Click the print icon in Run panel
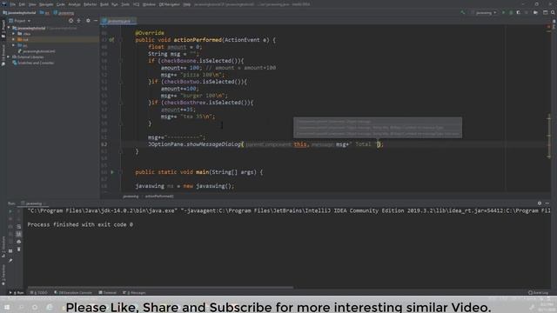557x313 pixels. click(19, 242)
